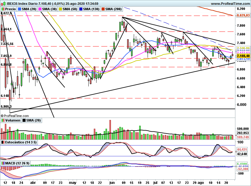Screen dimensions: 251x186
Task: Click the dark blue SMA (130) swatch
Action: [81, 9]
